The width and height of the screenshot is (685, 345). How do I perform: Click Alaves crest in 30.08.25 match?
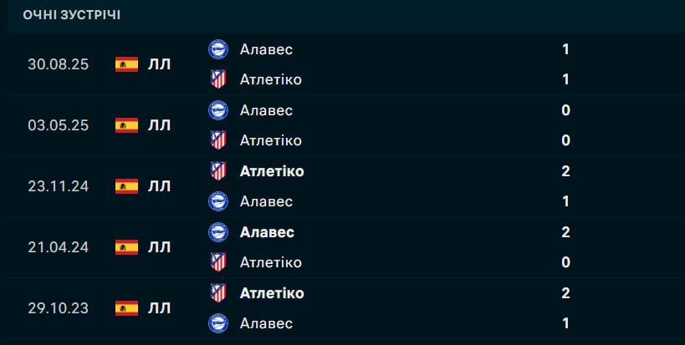point(217,49)
